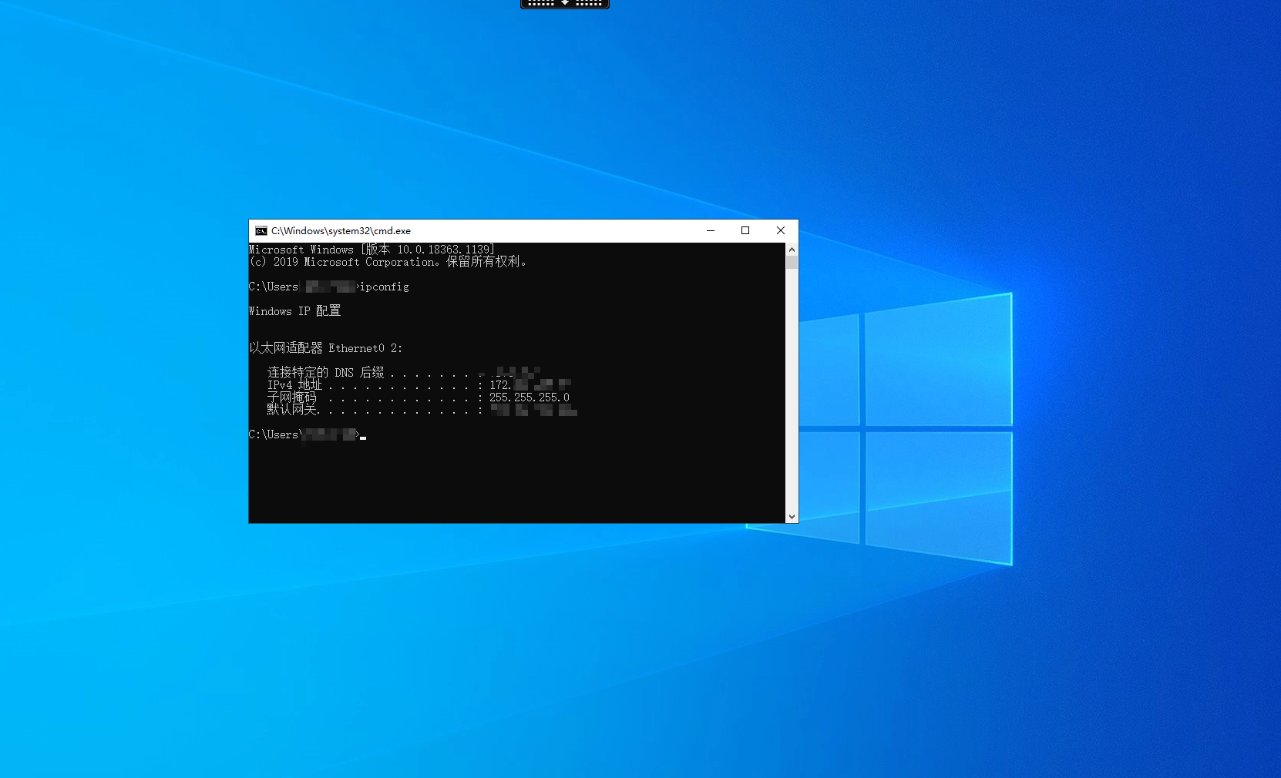Click the left dotted grip of the top bar
The height and width of the screenshot is (778, 1281).
(x=541, y=3)
